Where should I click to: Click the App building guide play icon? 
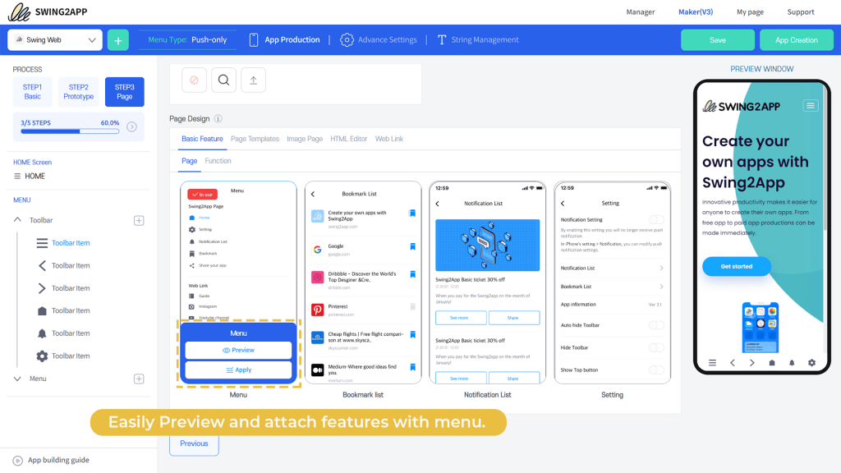[x=18, y=461]
